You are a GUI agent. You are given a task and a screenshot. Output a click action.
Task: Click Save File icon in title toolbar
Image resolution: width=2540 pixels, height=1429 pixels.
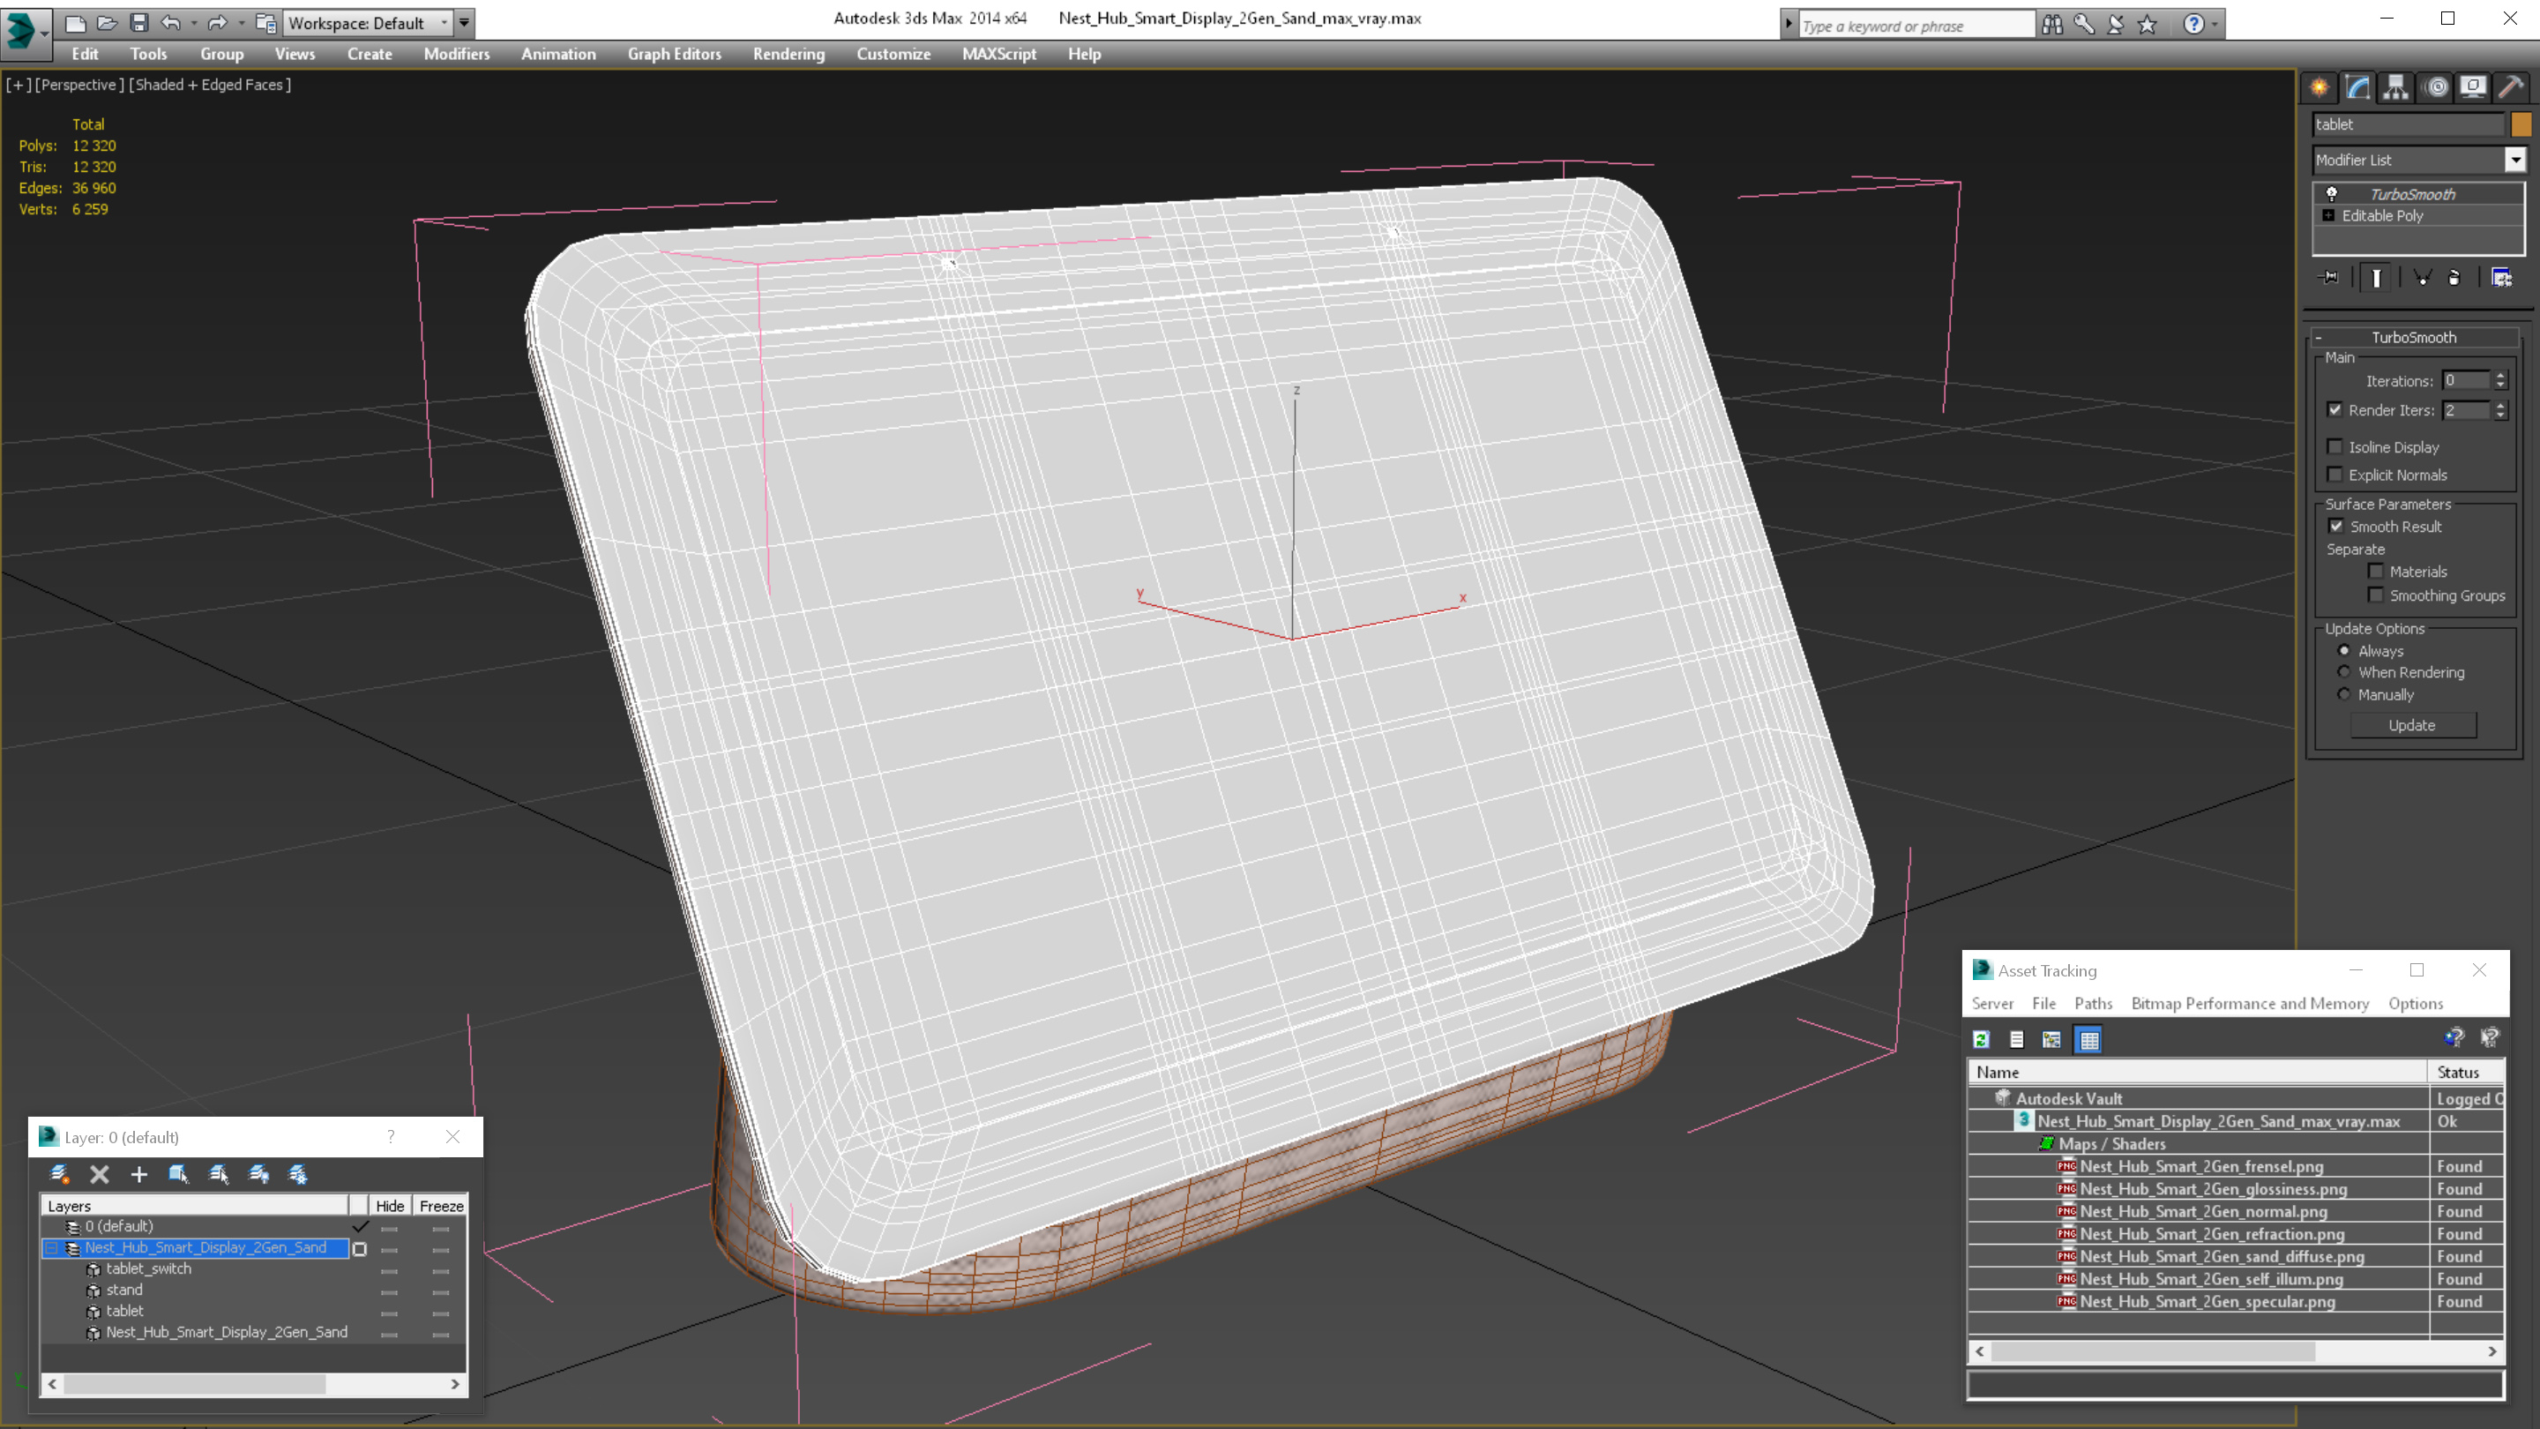pyautogui.click(x=139, y=23)
